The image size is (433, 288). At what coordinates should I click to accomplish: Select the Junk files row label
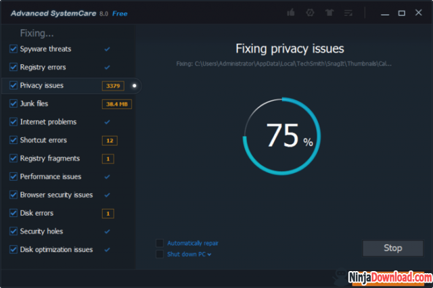coord(34,103)
